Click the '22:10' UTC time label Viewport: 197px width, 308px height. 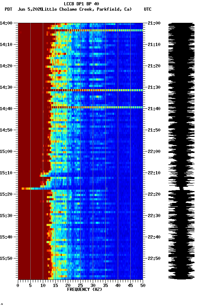click(154, 173)
